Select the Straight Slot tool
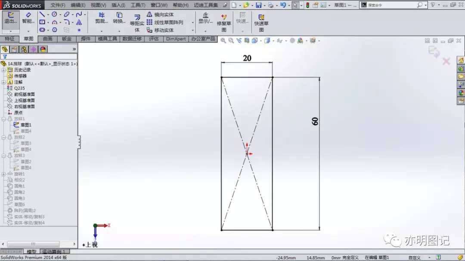This screenshot has height=261, width=465. [42, 30]
